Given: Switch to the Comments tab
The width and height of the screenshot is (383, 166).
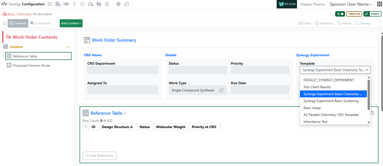Looking at the screenshot, I should coord(41,23).
